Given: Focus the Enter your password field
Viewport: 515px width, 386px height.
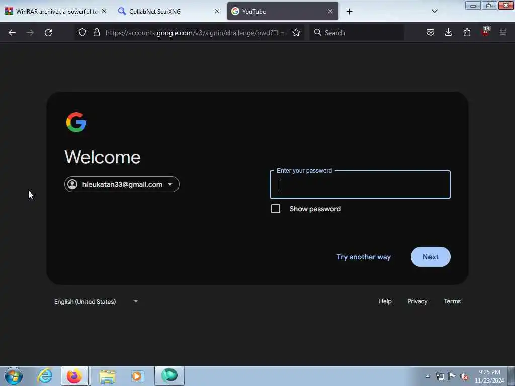Looking at the screenshot, I should click(x=360, y=184).
